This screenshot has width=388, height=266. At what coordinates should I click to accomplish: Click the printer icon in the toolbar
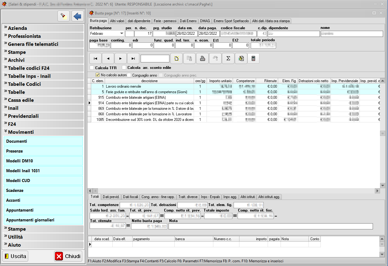[202, 58]
